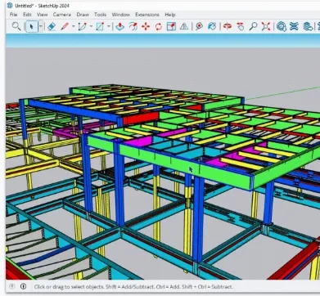This screenshot has width=320, height=296.
Task: Open the Help menu
Action: [170, 15]
